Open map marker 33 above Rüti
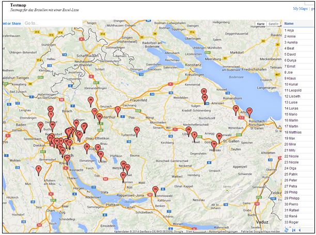Screen dimensions: 316x235 point(123,177)
